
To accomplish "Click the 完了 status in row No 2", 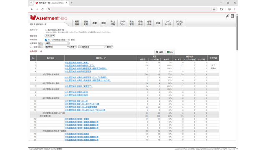I will pyautogui.click(x=213, y=65).
